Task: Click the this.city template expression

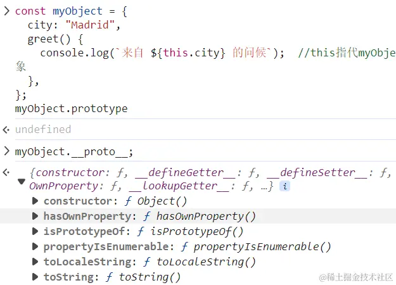Action: pos(188,53)
